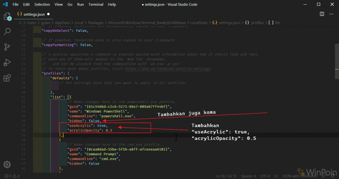
Task: Click Ln 39, Col 15 status indicator
Action: [x=226, y=176]
